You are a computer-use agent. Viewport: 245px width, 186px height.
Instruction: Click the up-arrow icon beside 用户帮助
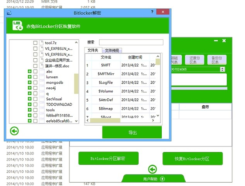162,179
